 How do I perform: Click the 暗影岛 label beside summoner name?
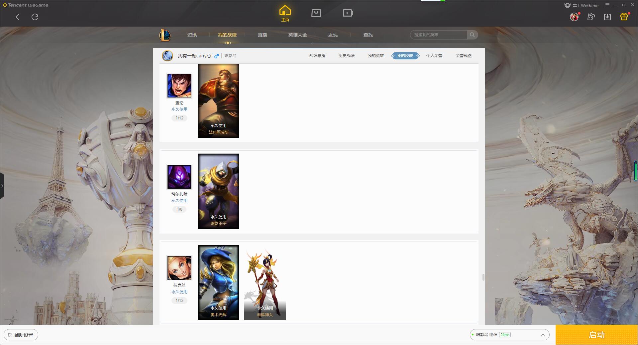tap(230, 56)
